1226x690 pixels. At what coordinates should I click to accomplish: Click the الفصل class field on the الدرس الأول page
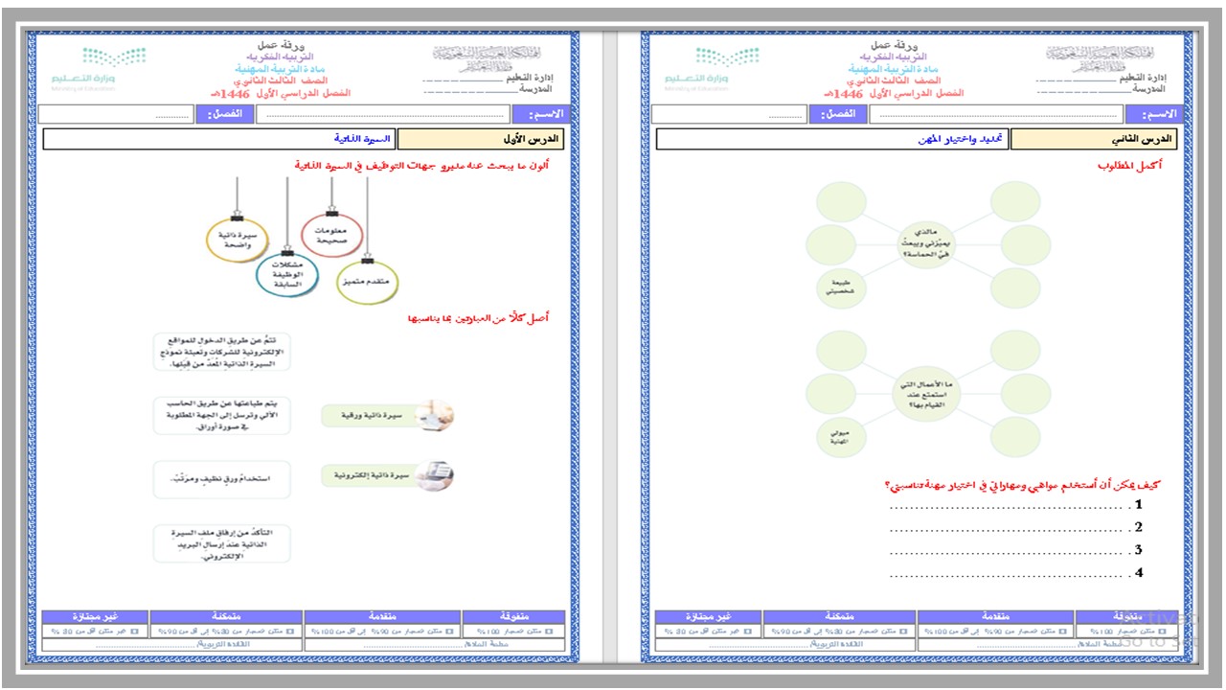pos(117,115)
